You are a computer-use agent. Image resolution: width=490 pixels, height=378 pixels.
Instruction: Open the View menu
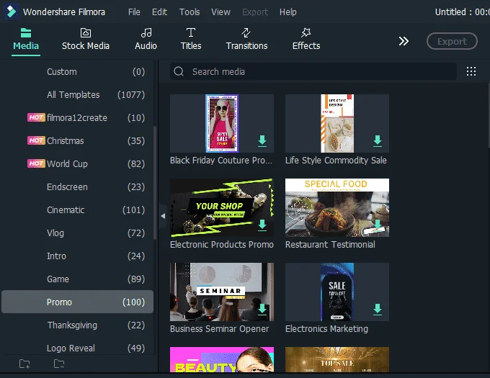pos(220,12)
